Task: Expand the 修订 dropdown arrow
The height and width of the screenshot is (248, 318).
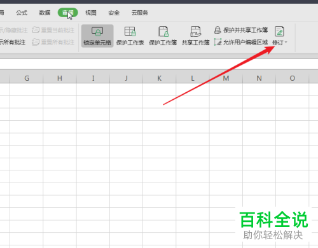Action: tap(286, 43)
